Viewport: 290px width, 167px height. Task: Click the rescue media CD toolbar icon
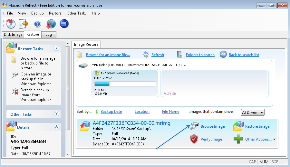[x=11, y=24]
